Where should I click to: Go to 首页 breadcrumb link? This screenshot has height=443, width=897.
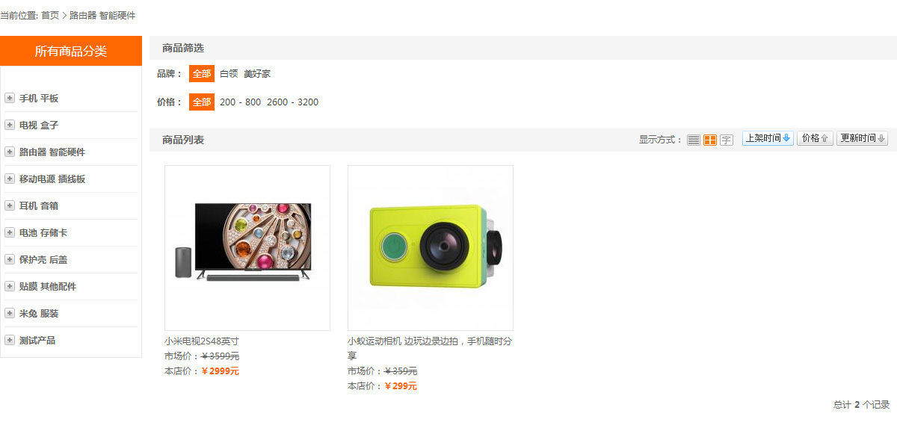pos(50,15)
